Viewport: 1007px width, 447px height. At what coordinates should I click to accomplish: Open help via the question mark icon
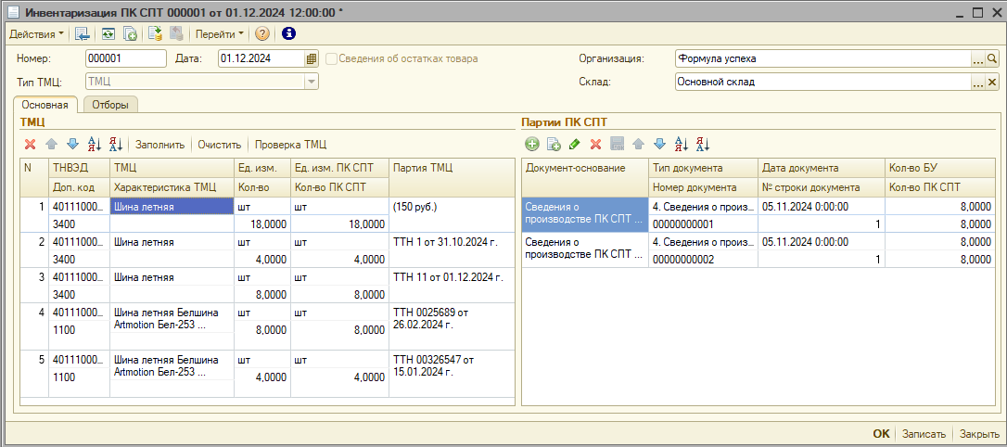click(x=262, y=34)
